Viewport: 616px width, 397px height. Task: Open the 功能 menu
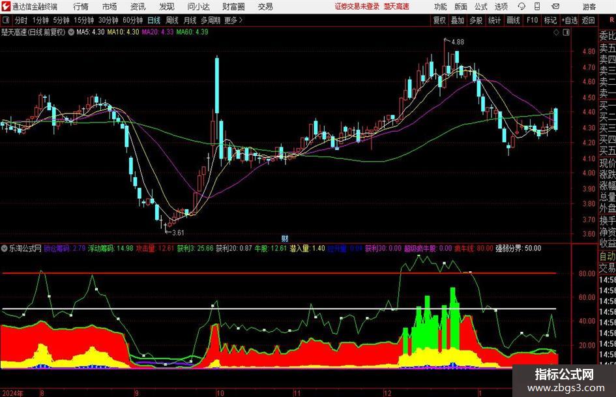pos(441,7)
